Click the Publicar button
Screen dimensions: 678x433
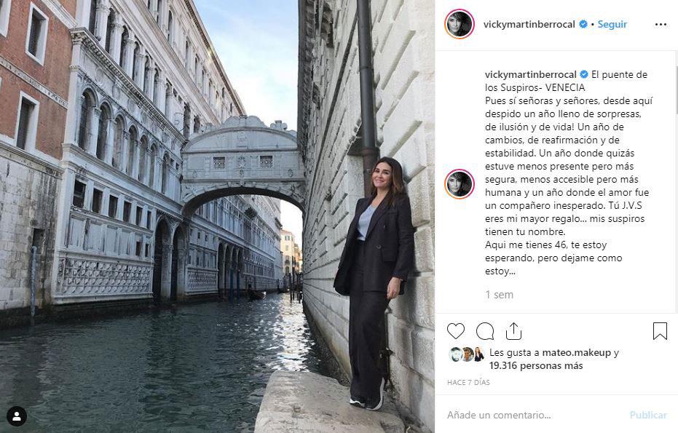648,415
